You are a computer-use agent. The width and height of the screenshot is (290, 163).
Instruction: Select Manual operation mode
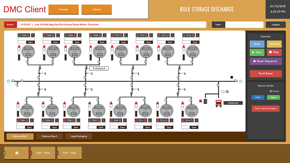pos(274,44)
